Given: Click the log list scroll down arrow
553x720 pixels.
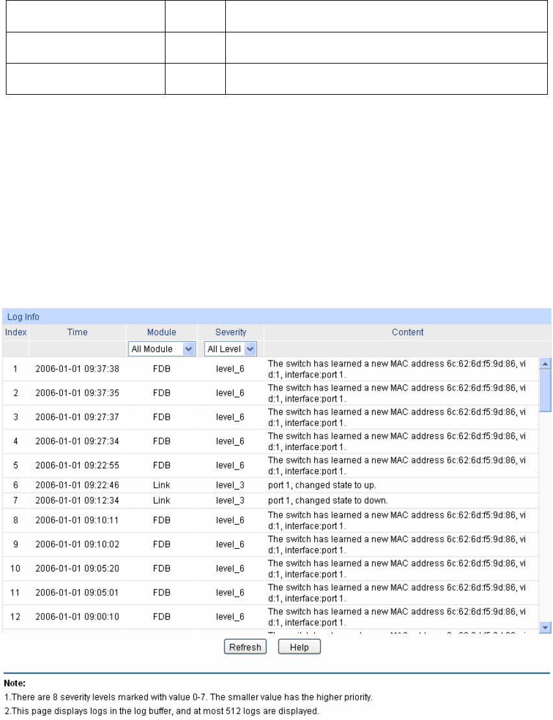Looking at the screenshot, I should (545, 627).
